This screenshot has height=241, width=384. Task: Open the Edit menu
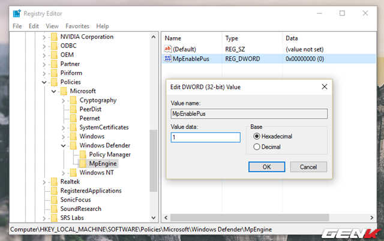34,26
